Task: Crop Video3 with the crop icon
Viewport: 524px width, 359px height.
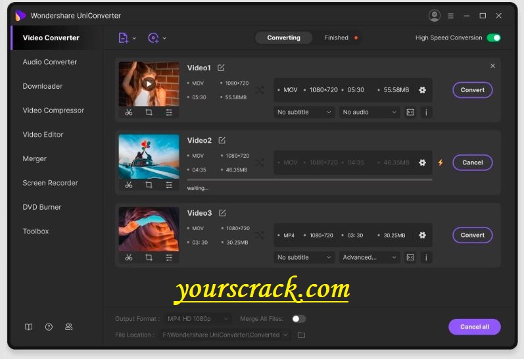Action: [149, 257]
